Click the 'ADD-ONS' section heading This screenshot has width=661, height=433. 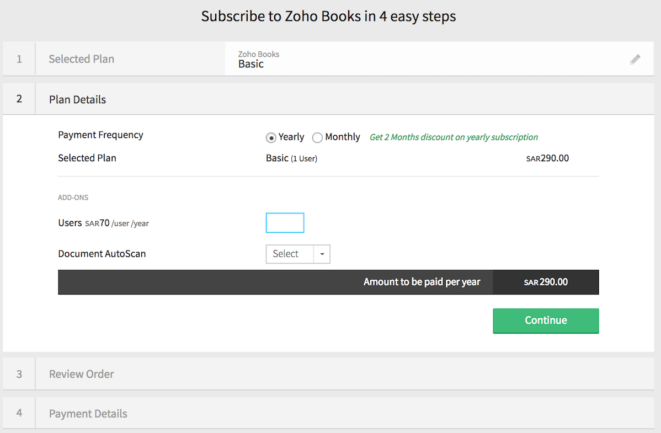coord(73,197)
